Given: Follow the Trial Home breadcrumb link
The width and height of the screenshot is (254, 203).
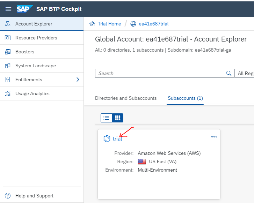Looking at the screenshot, I should click(x=109, y=24).
